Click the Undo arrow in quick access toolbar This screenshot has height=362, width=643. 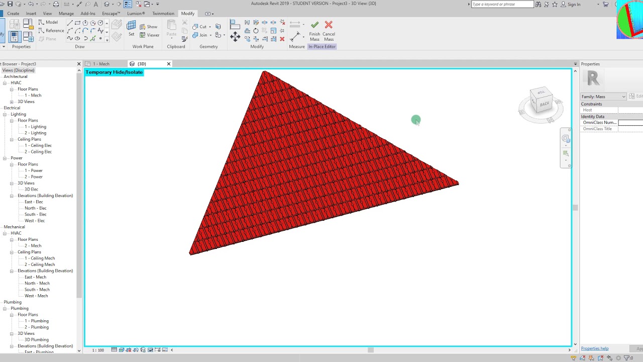(x=31, y=4)
